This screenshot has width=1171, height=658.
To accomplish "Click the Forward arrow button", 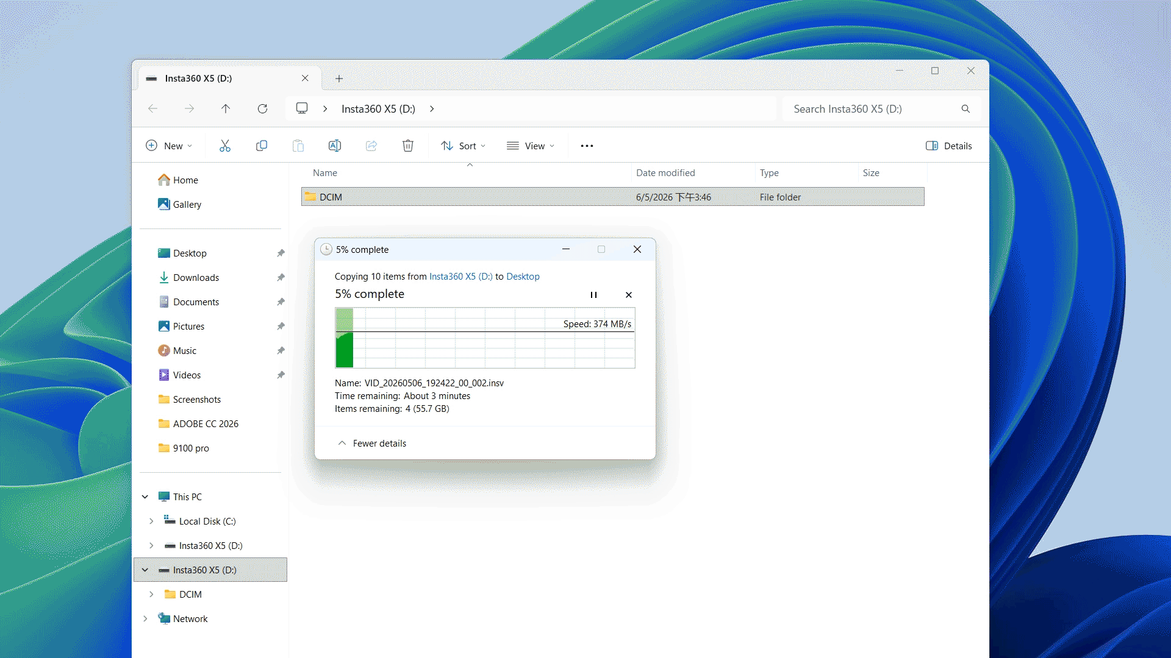I will [189, 108].
